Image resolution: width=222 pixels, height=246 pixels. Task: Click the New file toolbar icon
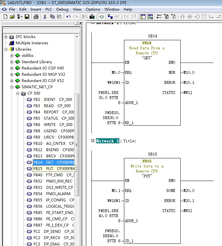click(x=5, y=16)
